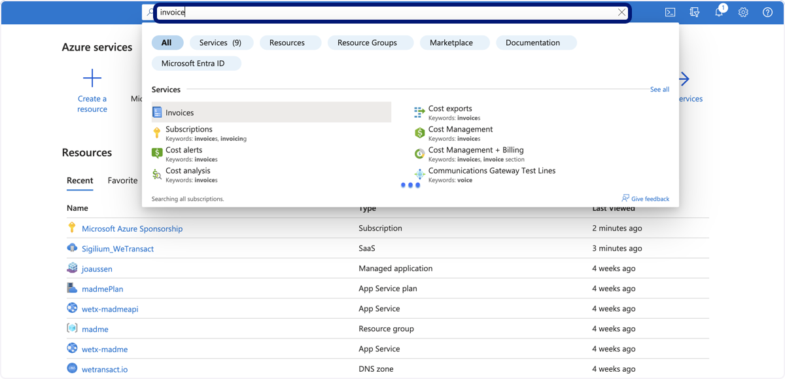Open the Help question mark icon

[767, 12]
